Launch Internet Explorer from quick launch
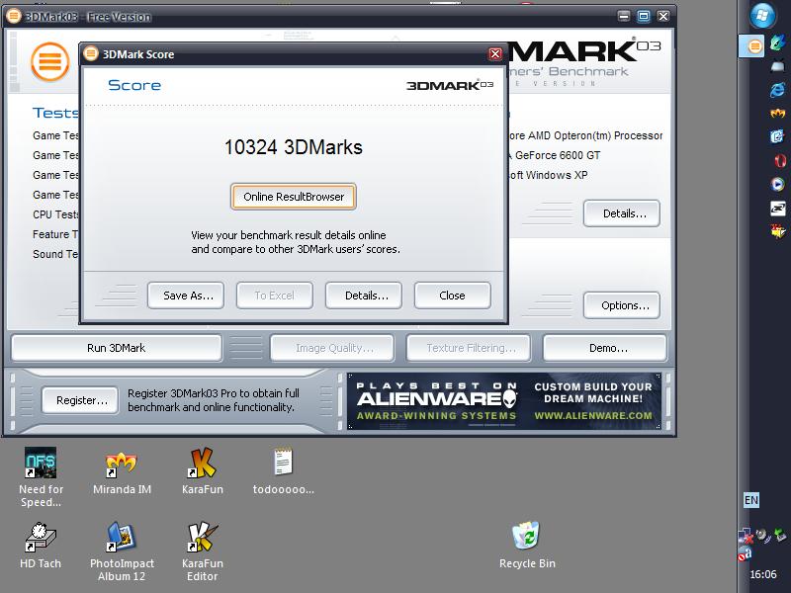Screen dimensions: 791x593 tap(778, 90)
